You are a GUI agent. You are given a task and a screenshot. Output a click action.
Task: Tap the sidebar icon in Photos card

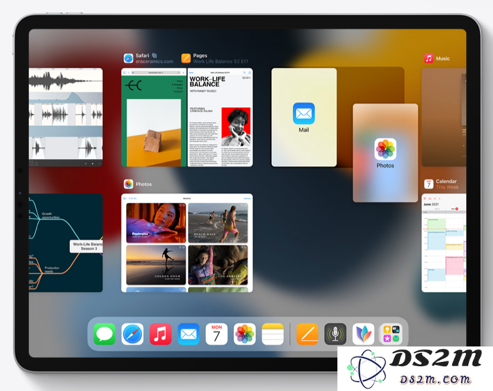coord(124,198)
